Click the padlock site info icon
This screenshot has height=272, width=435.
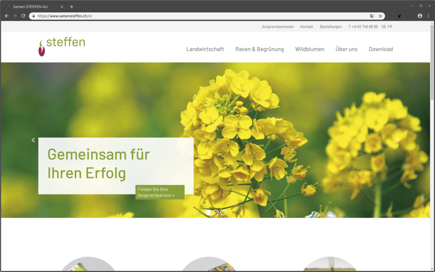pyautogui.click(x=34, y=16)
